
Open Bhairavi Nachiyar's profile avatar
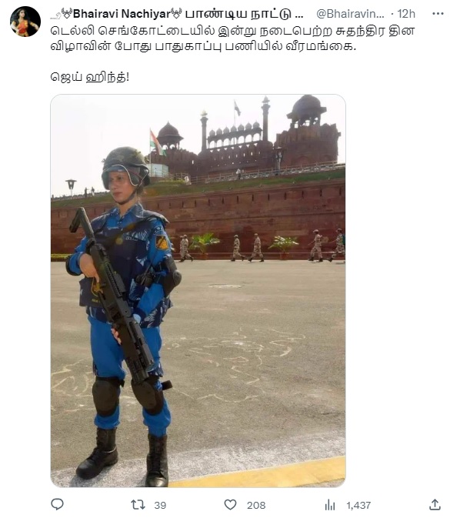25,22
